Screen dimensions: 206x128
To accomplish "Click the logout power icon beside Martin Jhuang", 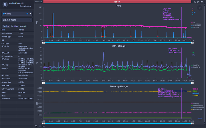I will point(23,3).
